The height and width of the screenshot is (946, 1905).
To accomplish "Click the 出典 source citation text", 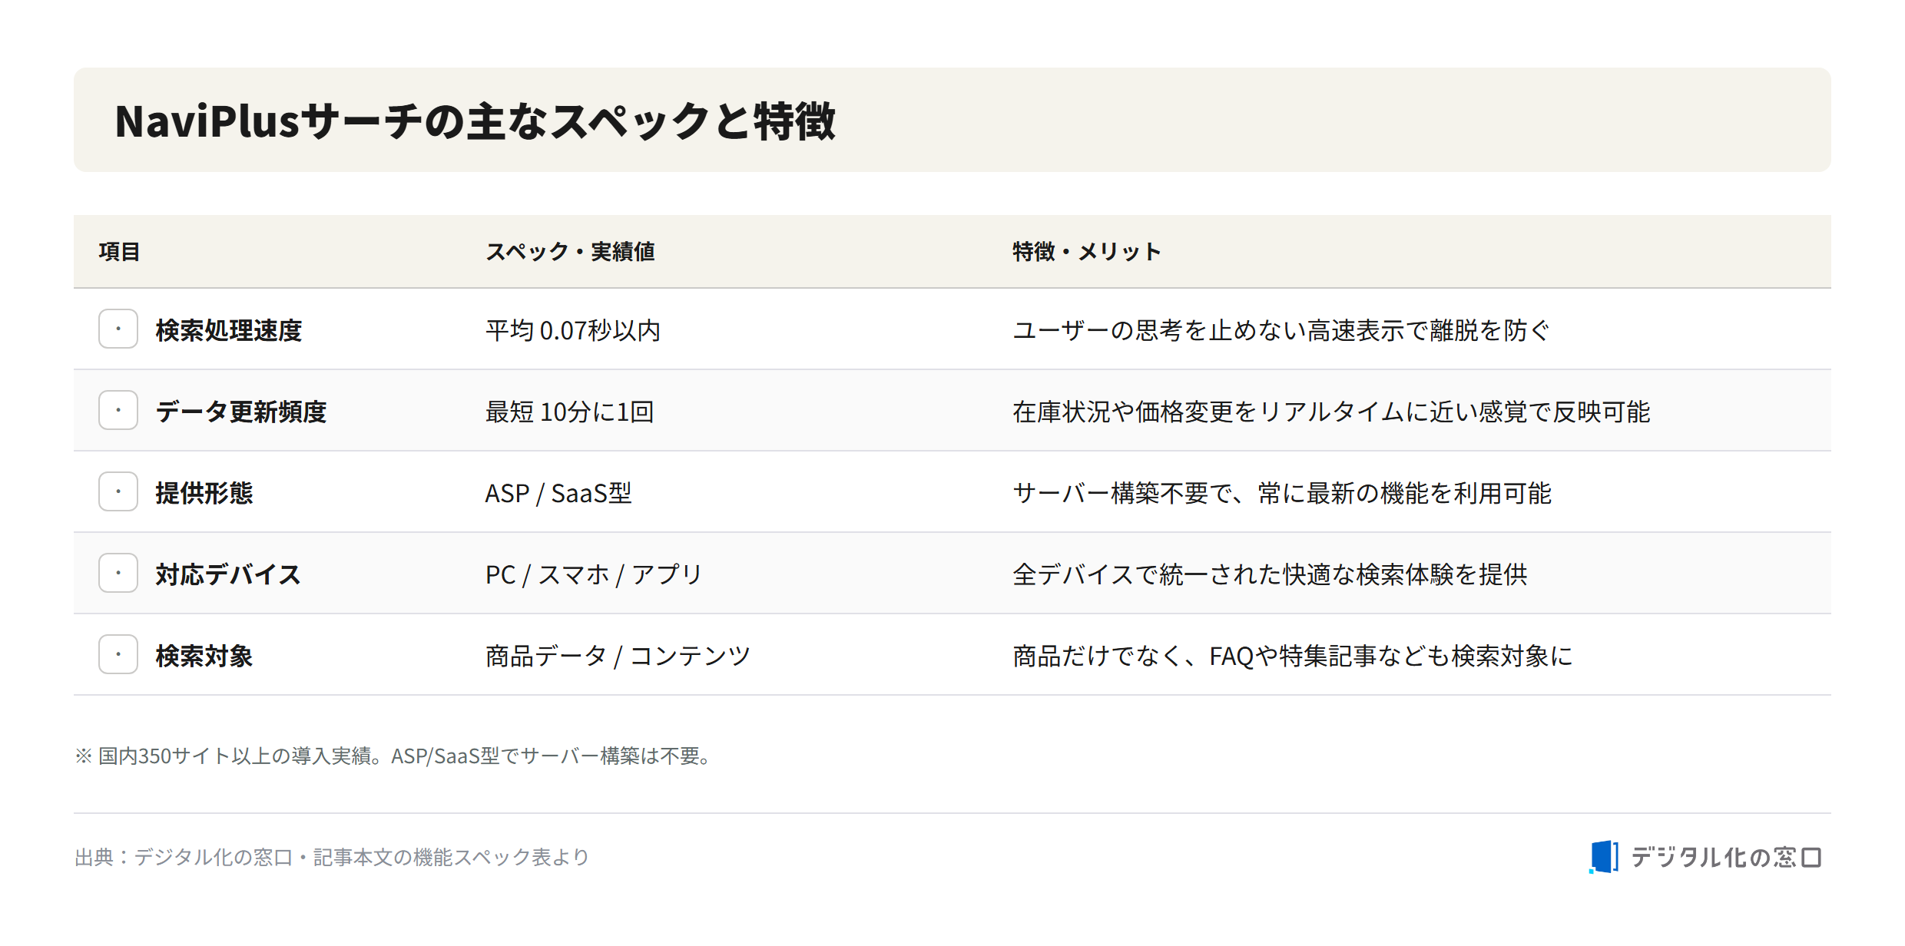I will (332, 857).
